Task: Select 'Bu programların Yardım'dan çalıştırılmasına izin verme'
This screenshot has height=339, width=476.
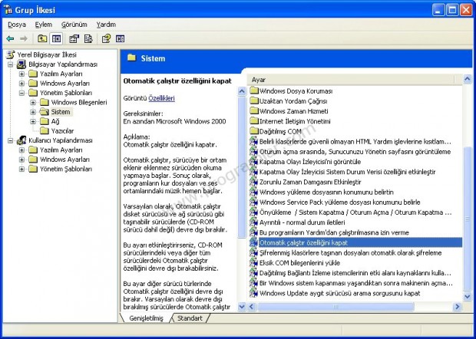Action: (x=334, y=232)
